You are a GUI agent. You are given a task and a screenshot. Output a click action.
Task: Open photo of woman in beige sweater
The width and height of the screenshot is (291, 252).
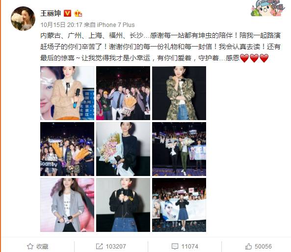[x=67, y=93]
